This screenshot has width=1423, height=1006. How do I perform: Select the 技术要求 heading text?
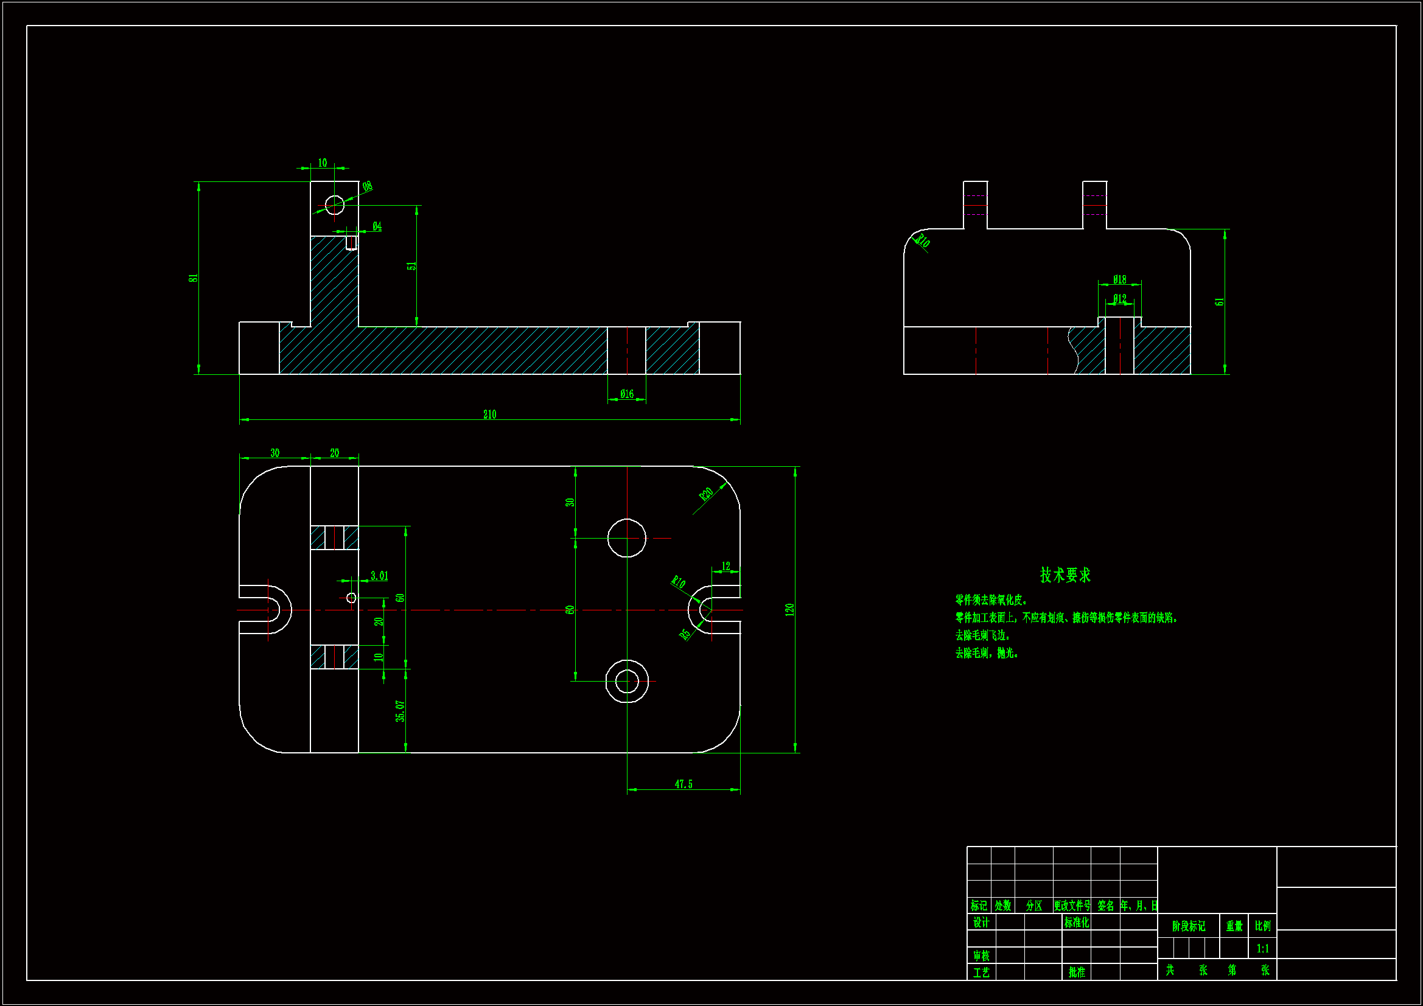click(1065, 575)
